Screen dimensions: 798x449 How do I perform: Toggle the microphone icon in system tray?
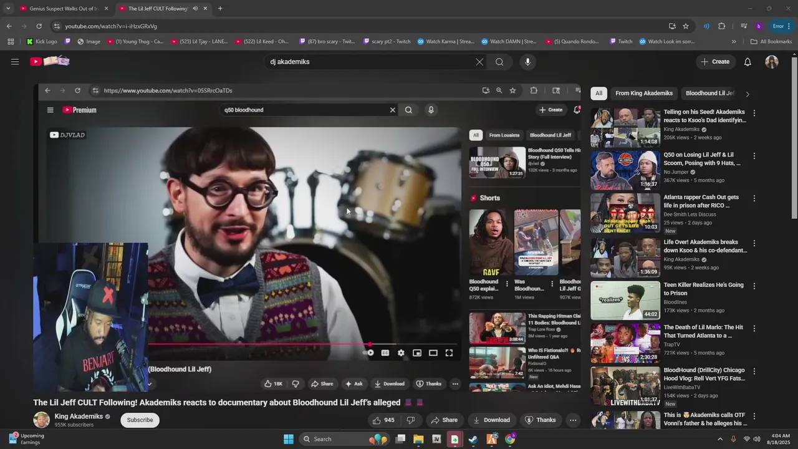(733, 439)
